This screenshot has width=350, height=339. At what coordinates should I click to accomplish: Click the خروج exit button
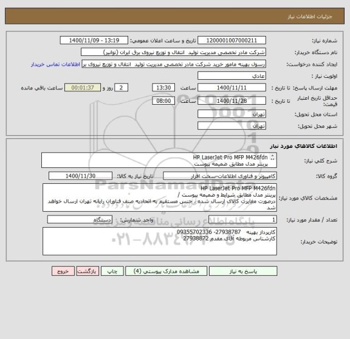pos(63,271)
